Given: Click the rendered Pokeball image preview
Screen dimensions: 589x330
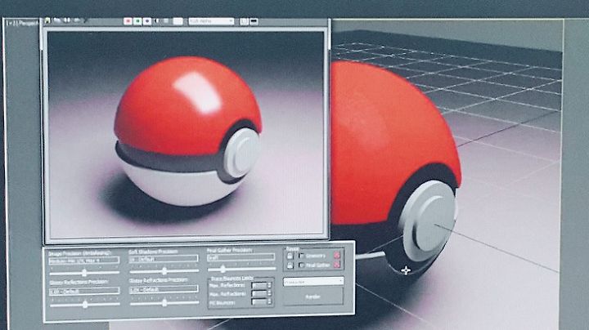Looking at the screenshot, I should [186, 133].
